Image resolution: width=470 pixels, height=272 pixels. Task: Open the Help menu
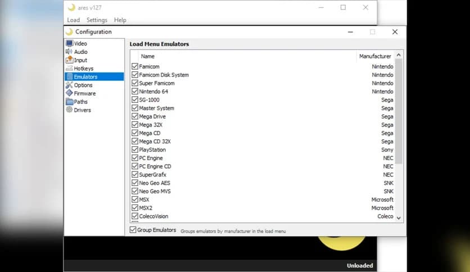pos(120,20)
